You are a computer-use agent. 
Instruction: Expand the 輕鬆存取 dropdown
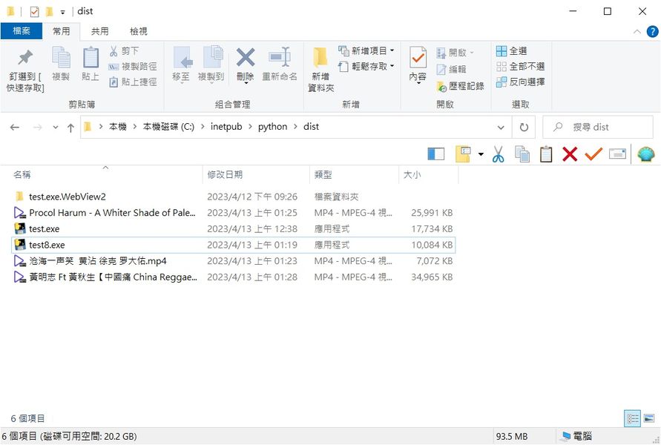(x=366, y=67)
